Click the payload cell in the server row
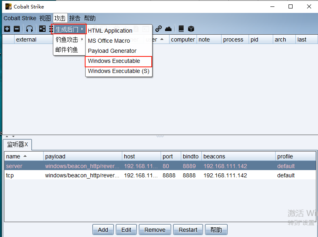 pos(82,166)
